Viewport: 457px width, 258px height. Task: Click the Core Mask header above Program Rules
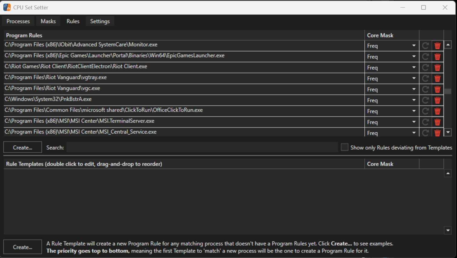click(x=392, y=35)
